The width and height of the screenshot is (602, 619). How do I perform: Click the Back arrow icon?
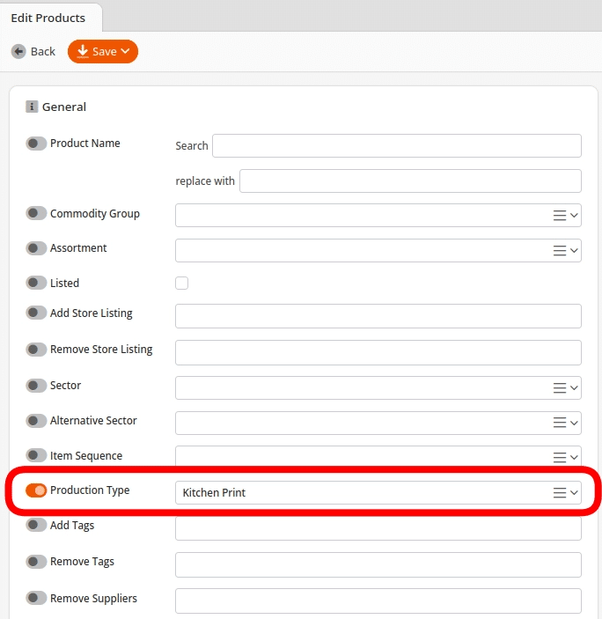18,52
